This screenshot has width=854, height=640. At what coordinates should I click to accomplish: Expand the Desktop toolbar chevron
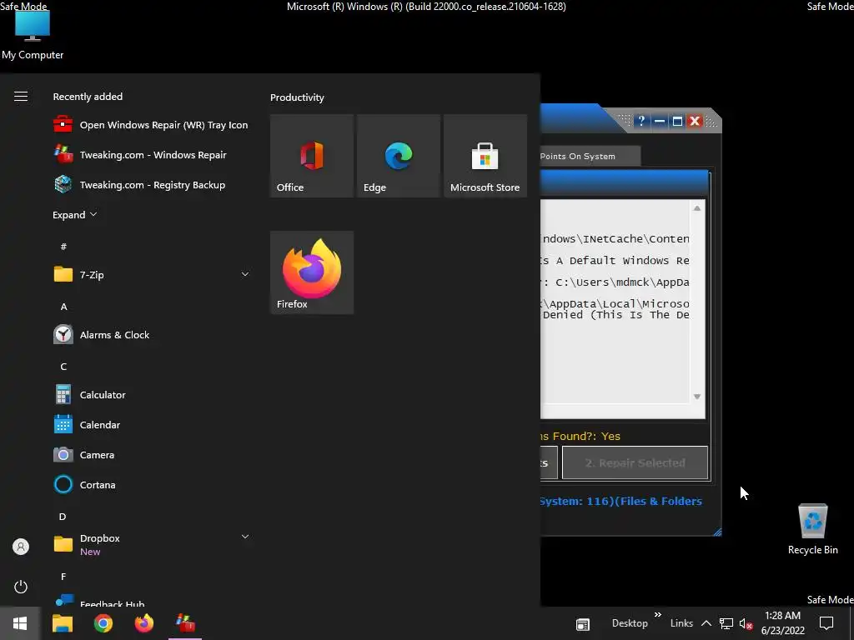(657, 614)
